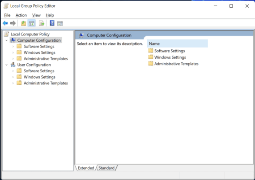
Task: Select Administrative Templates under User Configuration
Action: pos(46,83)
